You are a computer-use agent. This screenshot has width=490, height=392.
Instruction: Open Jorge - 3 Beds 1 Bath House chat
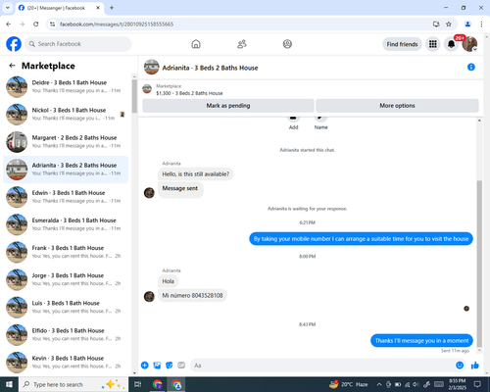[x=66, y=279]
